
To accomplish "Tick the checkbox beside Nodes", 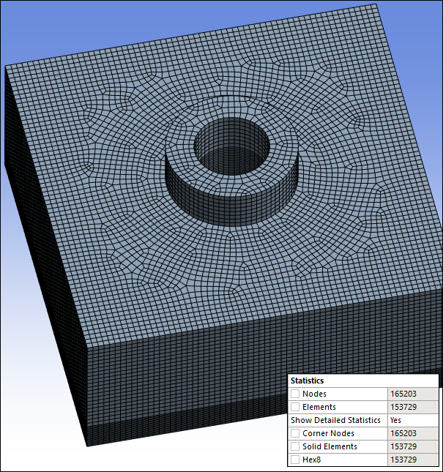I will pyautogui.click(x=295, y=394).
